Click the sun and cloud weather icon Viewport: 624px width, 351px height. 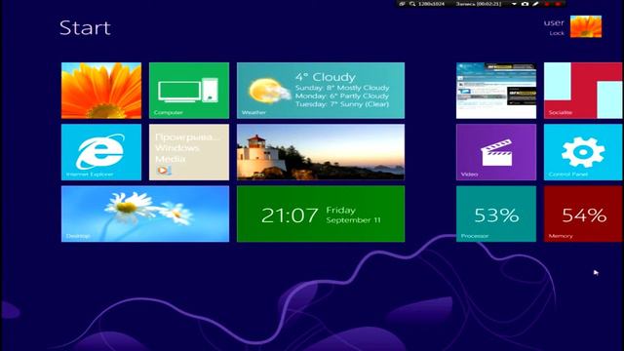pyautogui.click(x=270, y=91)
